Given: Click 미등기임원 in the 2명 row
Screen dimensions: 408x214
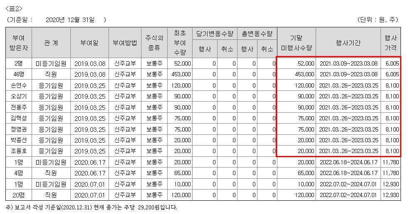Looking at the screenshot, I should [x=51, y=63].
